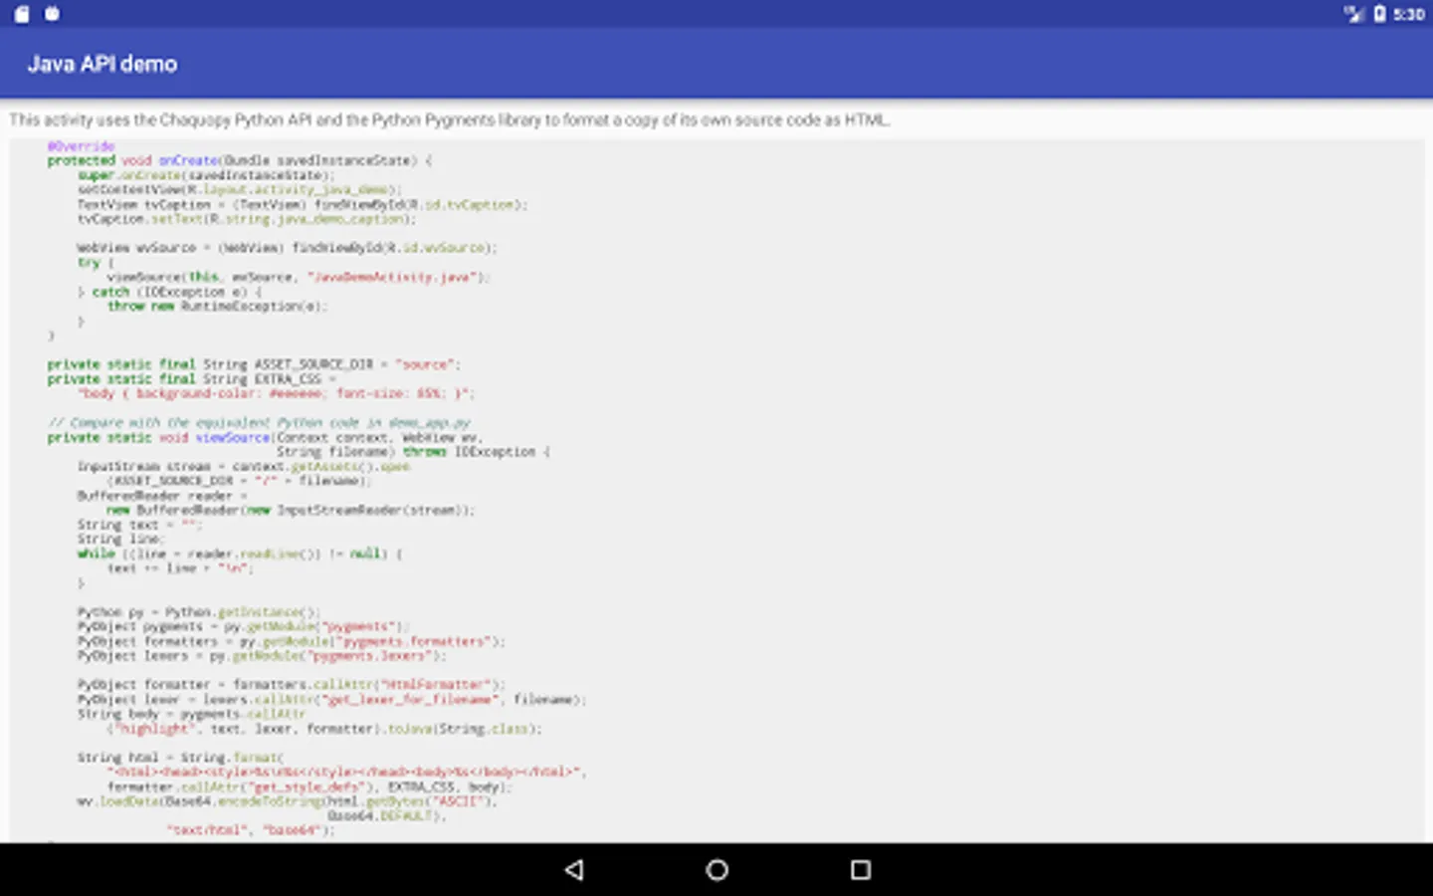This screenshot has height=896, width=1433.
Task: Tap the 'String body = pygments.callAttr' line
Action: tap(192, 714)
